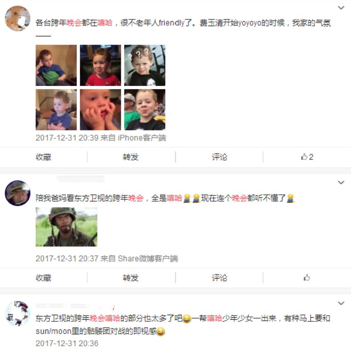Like the 东方卫视 parents post
The height and width of the screenshot is (352, 351).
coord(307,278)
